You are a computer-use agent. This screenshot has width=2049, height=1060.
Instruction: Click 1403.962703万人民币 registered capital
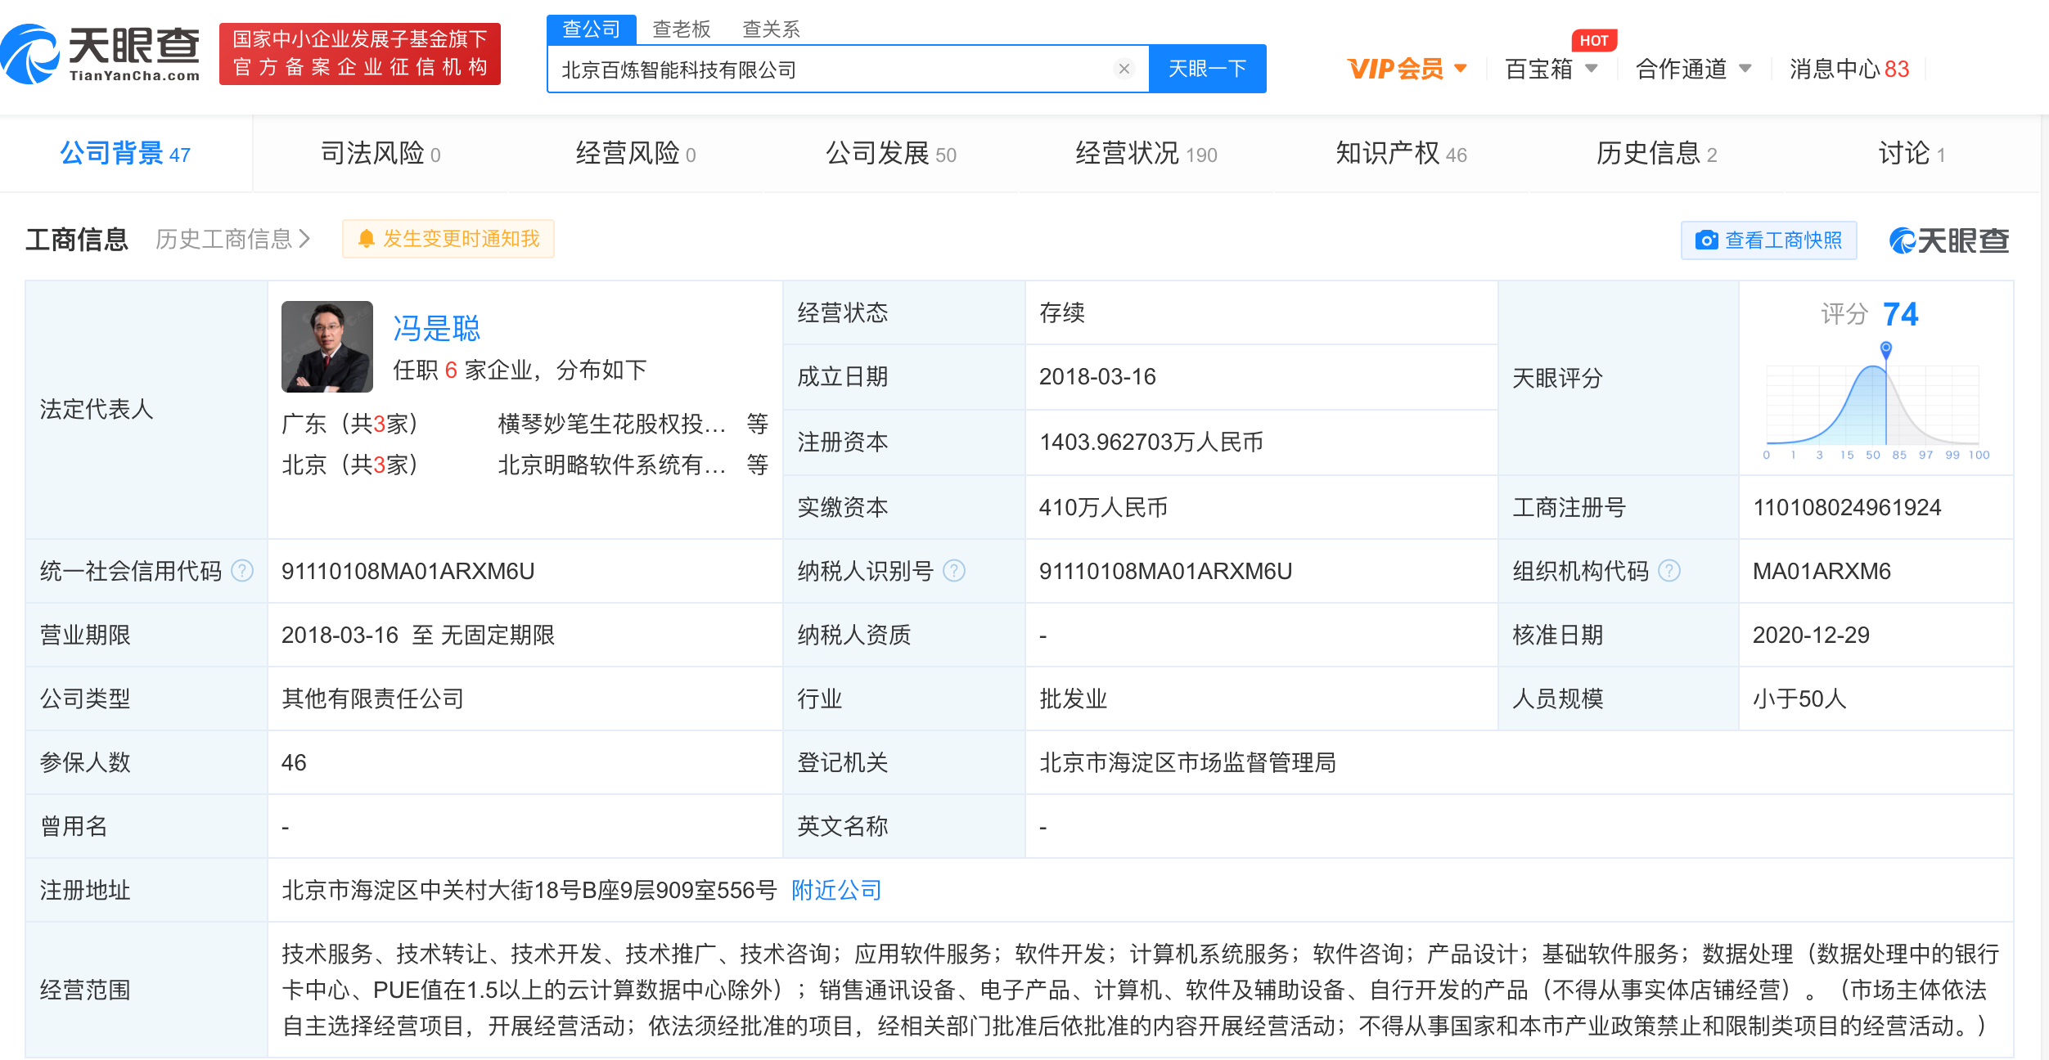coord(1151,442)
